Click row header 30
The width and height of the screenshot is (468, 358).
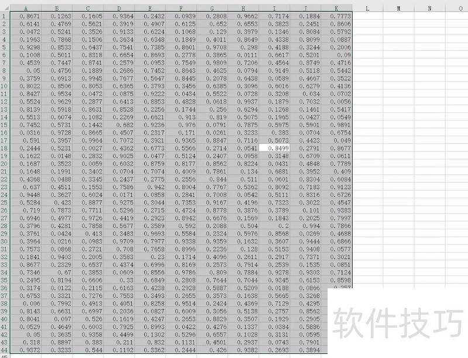5,241
